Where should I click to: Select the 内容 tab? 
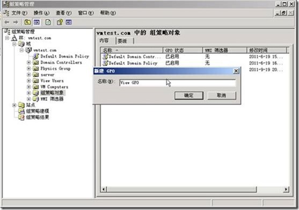tap(106, 41)
